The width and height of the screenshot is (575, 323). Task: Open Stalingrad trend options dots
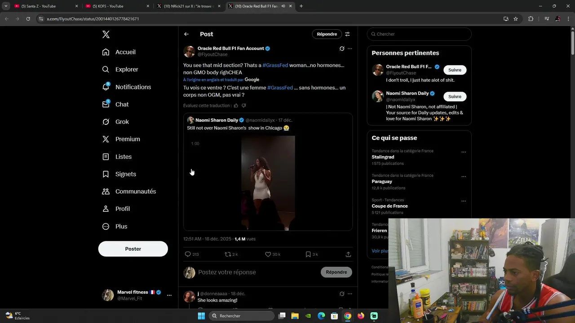pyautogui.click(x=464, y=152)
